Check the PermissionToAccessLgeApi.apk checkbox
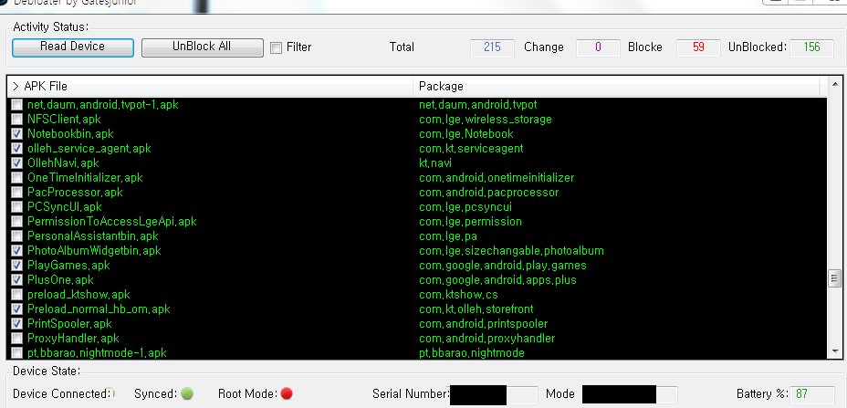The image size is (847, 408). [x=17, y=221]
